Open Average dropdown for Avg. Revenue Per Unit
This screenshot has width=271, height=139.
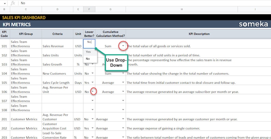(123, 92)
